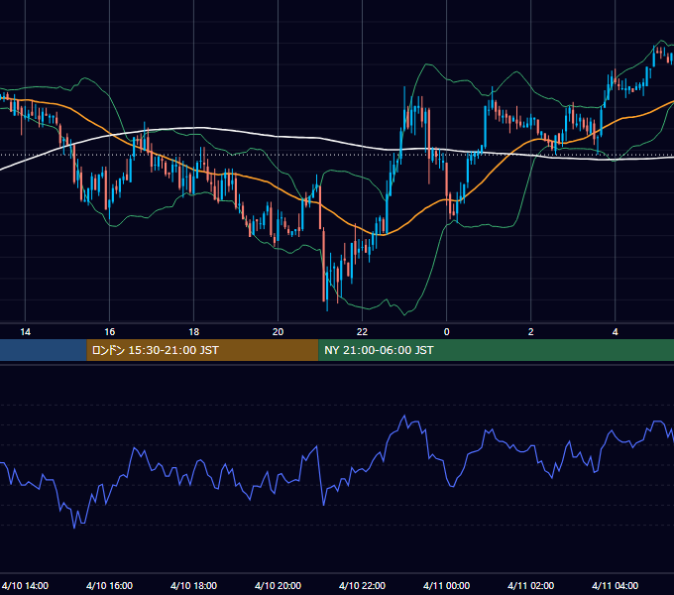Click the 4/10 16:00 label on oscillator axis
The image size is (674, 595).
[110, 585]
